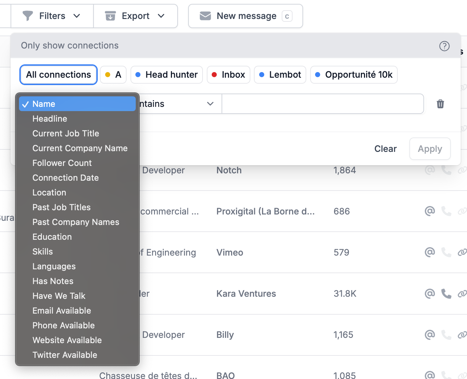Click the link icon in Vimeo row

pyautogui.click(x=462, y=252)
